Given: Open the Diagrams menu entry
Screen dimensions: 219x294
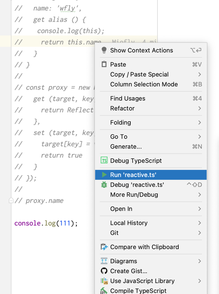Looking at the screenshot, I should click(151, 261).
